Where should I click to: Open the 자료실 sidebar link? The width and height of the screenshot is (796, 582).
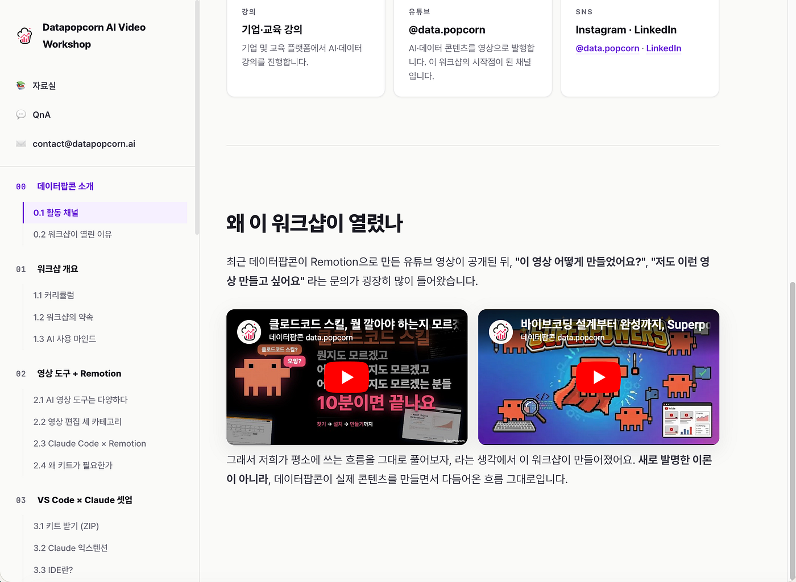[44, 86]
